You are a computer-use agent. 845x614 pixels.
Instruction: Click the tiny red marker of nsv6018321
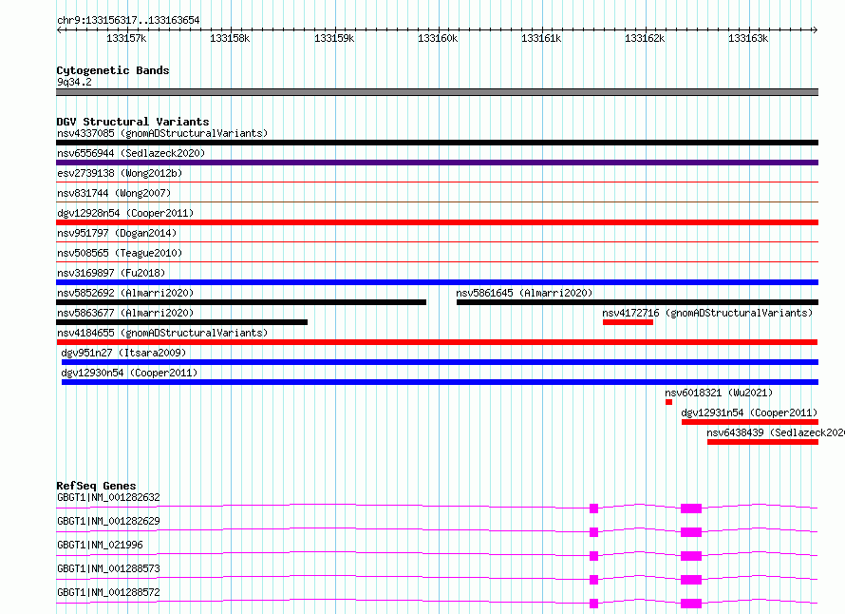[x=668, y=402]
